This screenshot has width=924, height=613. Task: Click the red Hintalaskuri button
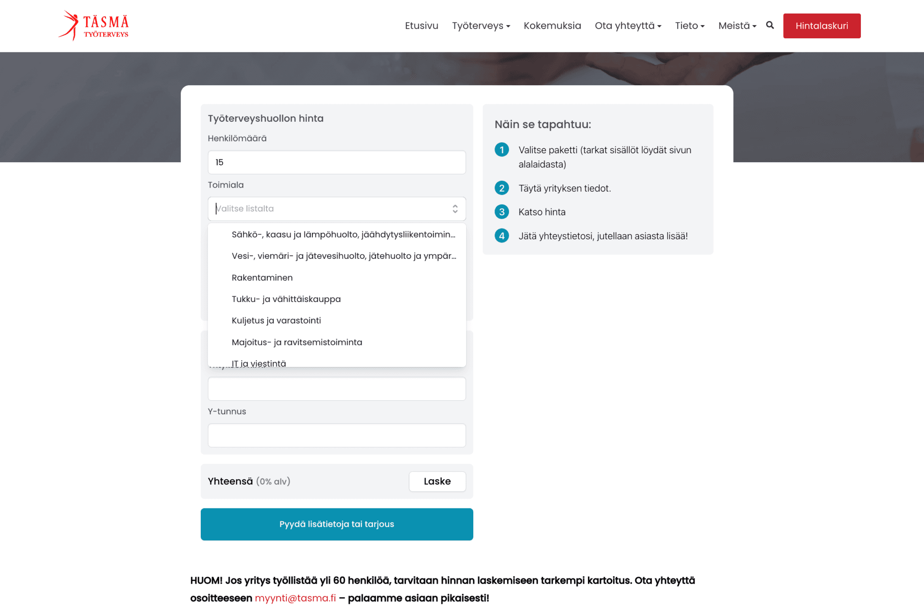(822, 26)
